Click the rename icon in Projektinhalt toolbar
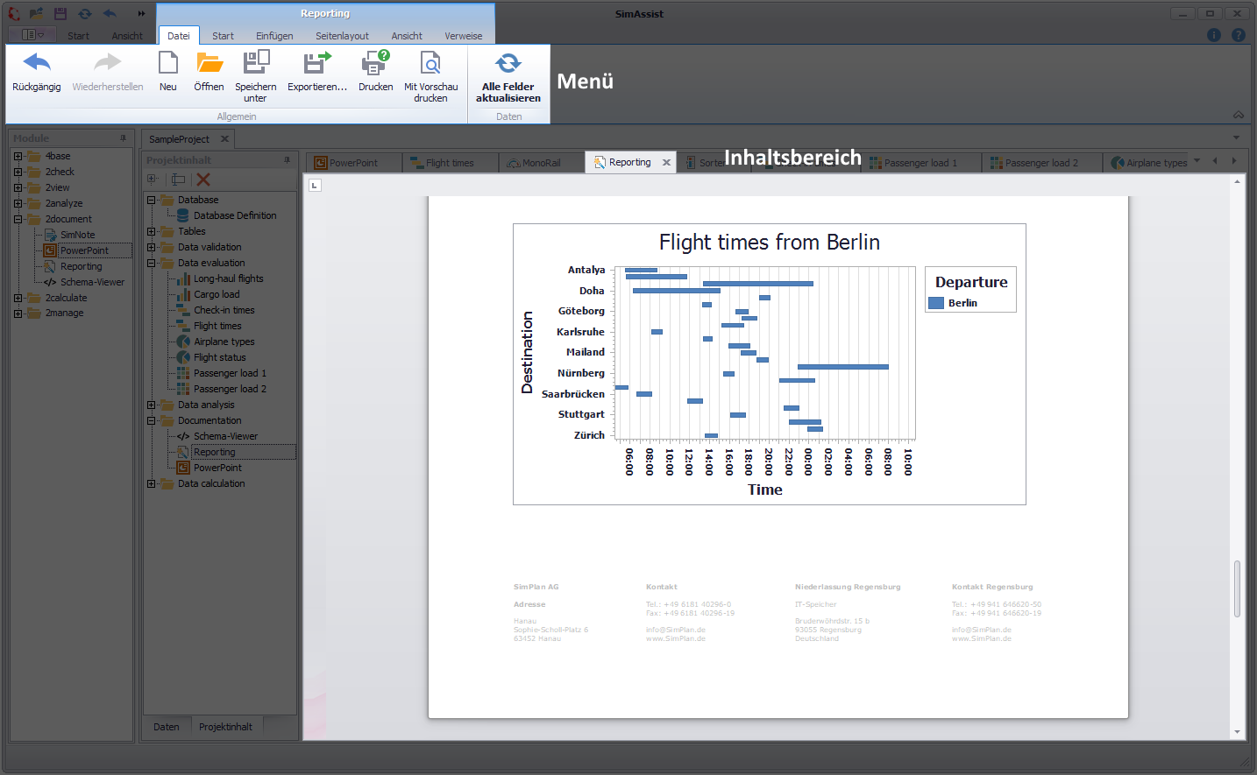This screenshot has height=775, width=1257. click(178, 179)
